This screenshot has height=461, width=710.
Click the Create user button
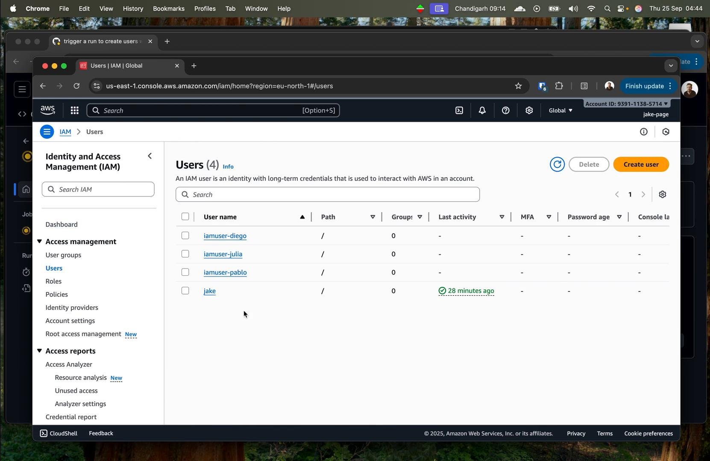coord(641,164)
